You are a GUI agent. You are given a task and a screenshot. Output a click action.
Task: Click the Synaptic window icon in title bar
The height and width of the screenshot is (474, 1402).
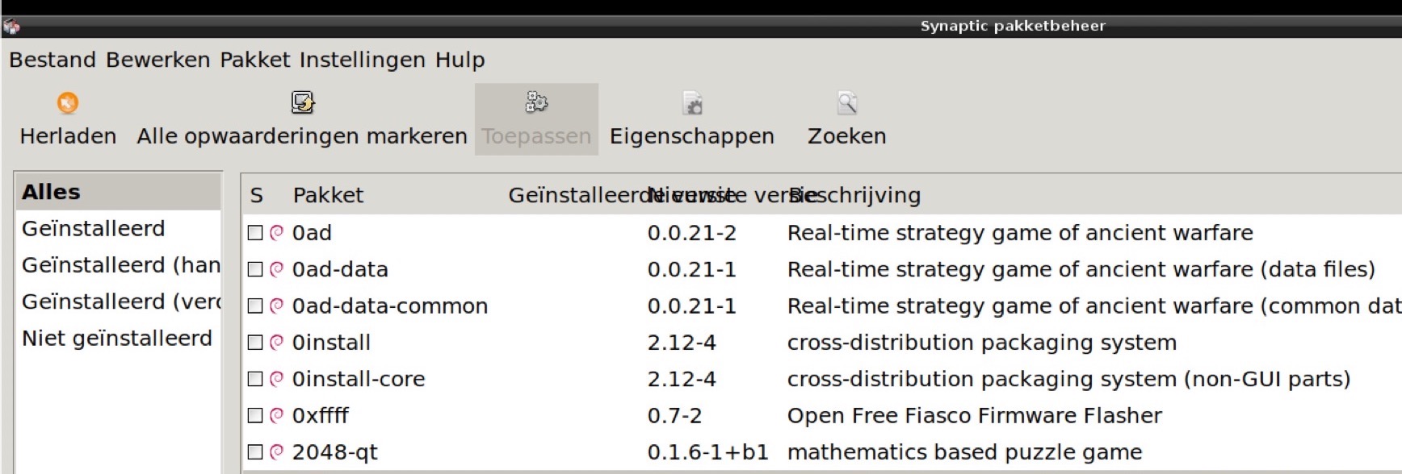pyautogui.click(x=11, y=27)
